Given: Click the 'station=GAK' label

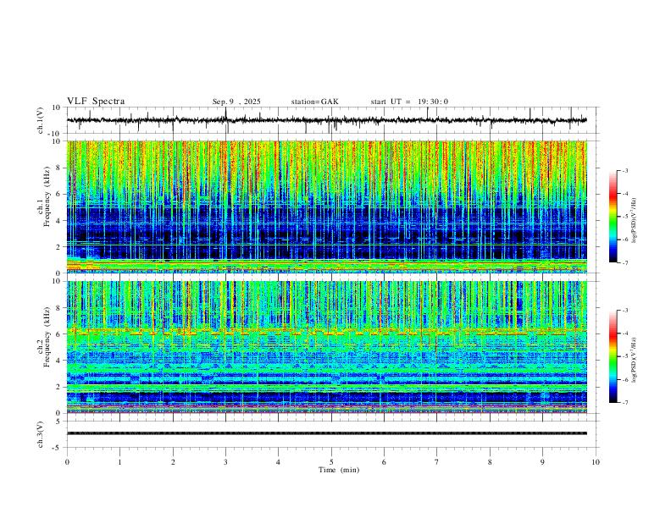Looking at the screenshot, I should 314,102.
